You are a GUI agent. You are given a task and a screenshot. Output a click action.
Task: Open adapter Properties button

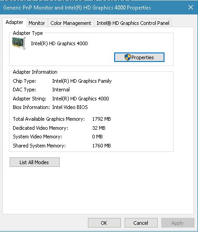(x=139, y=57)
